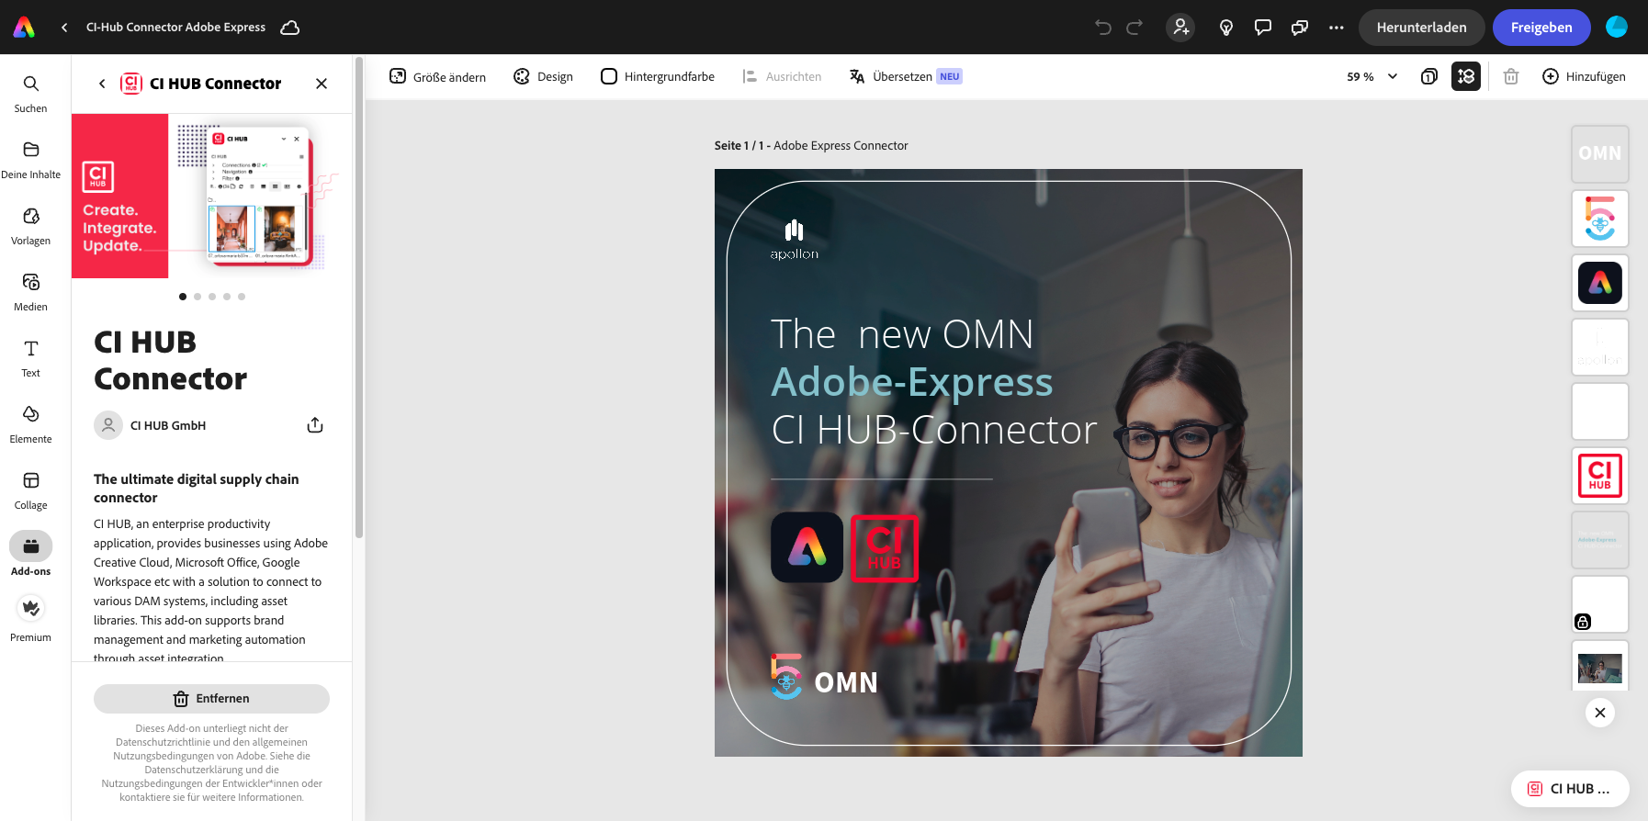Click the page title Adobe Express Connector
Image resolution: width=1648 pixels, height=821 pixels.
click(841, 146)
